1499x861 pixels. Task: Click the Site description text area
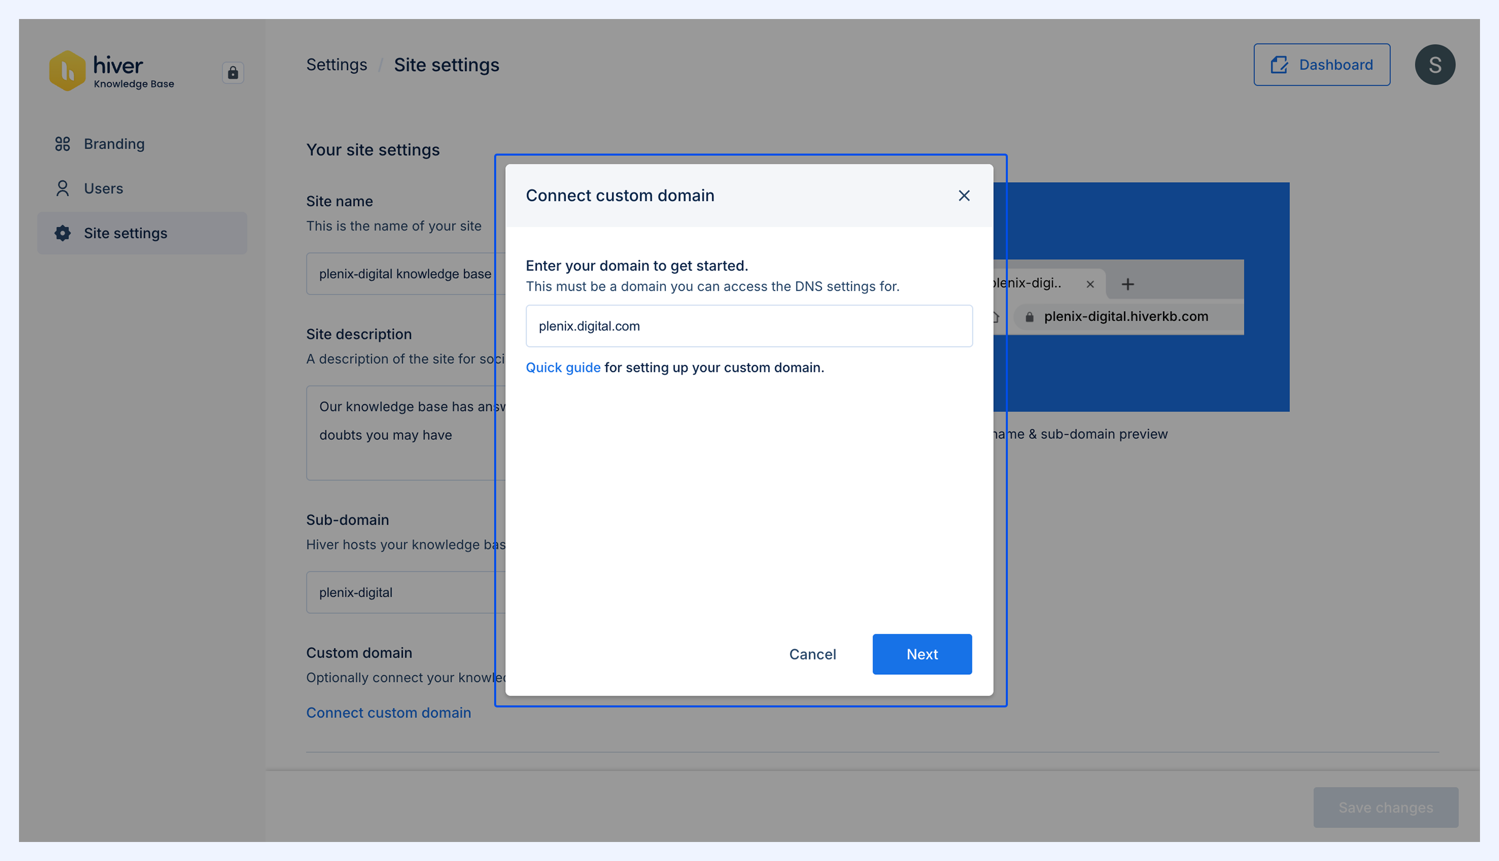pyautogui.click(x=406, y=433)
